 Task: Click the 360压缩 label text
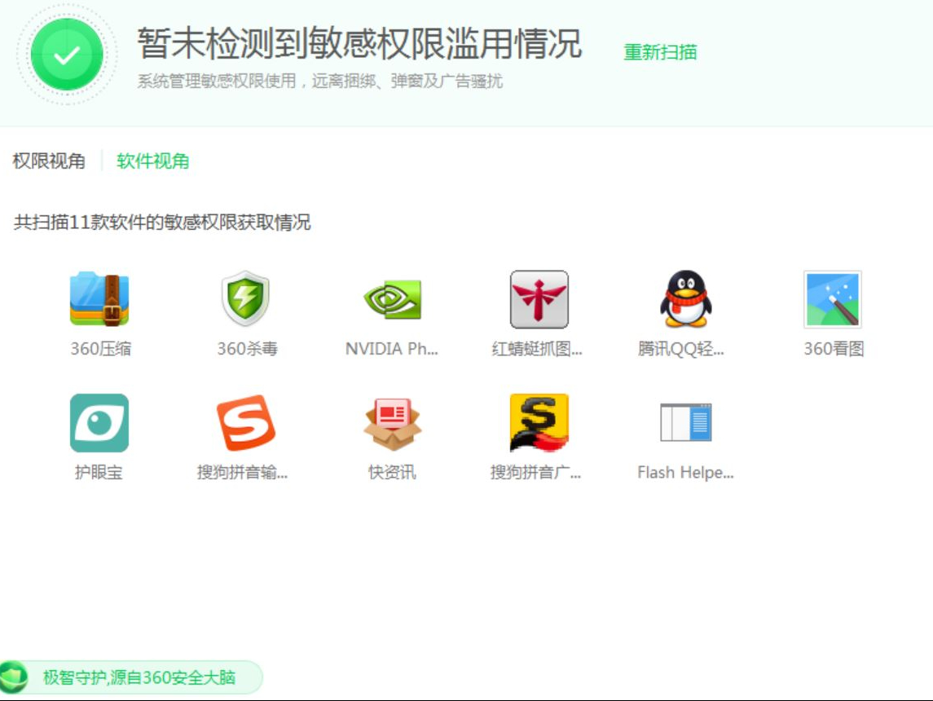[100, 349]
